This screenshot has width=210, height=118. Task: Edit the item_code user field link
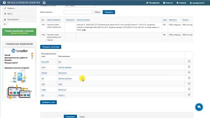pyautogui.click(x=45, y=62)
